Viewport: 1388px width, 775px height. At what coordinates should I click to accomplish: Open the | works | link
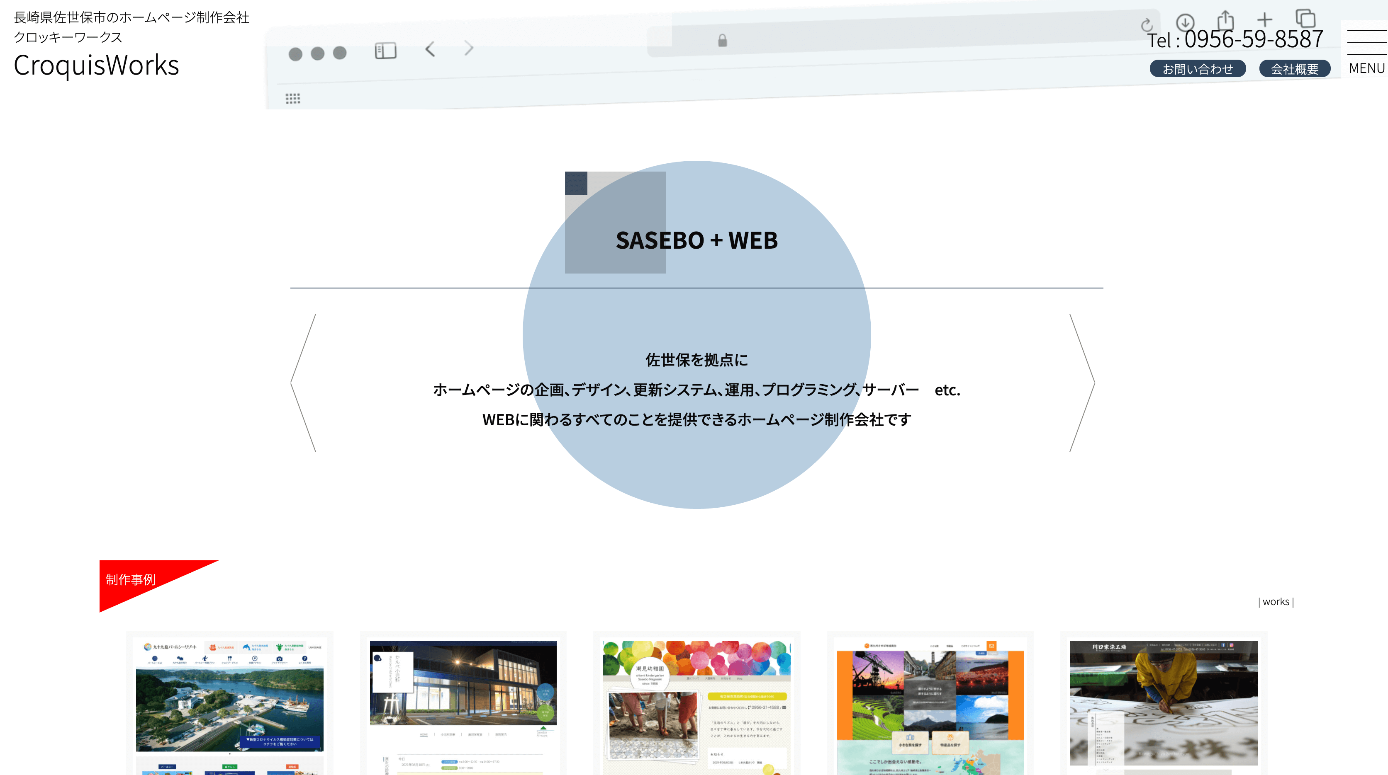point(1276,602)
